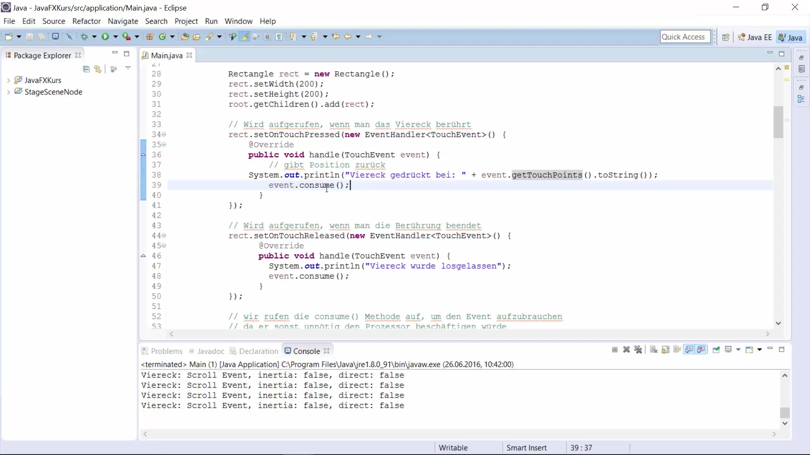Click the Save All toolbar icon
The image size is (810, 455).
[41, 37]
